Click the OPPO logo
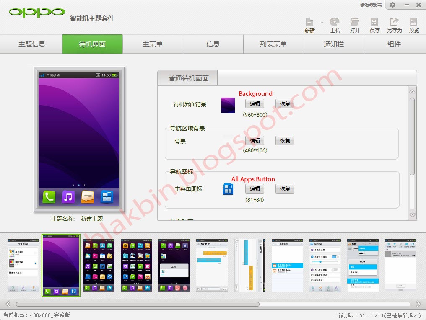The image size is (426, 320). tap(36, 12)
